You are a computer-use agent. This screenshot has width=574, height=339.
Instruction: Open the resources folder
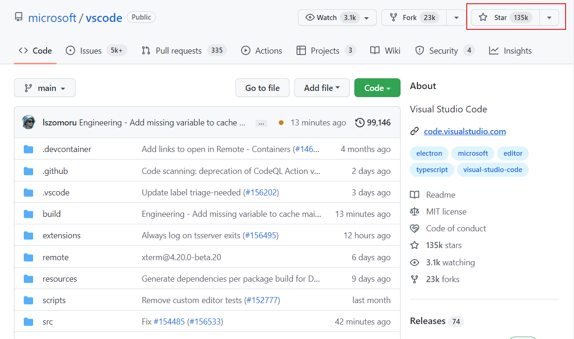[60, 279]
